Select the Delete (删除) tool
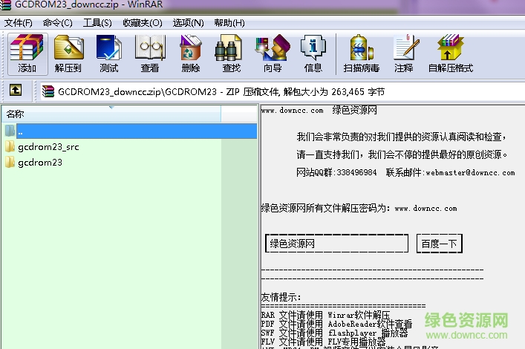This screenshot has height=349, width=525. [x=191, y=53]
